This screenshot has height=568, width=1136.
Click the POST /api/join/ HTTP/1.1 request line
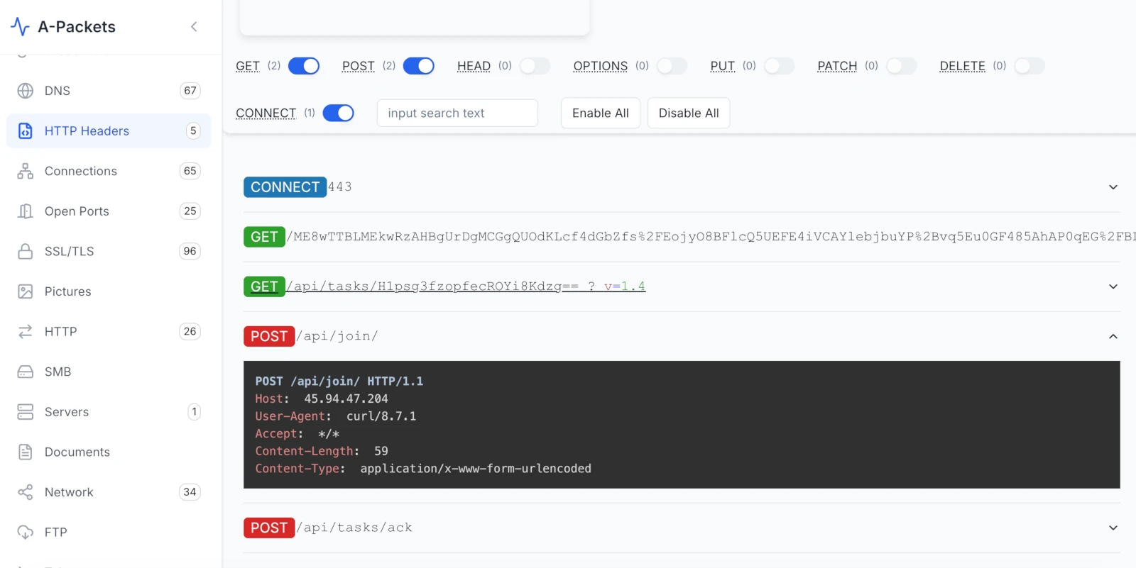[x=339, y=382]
